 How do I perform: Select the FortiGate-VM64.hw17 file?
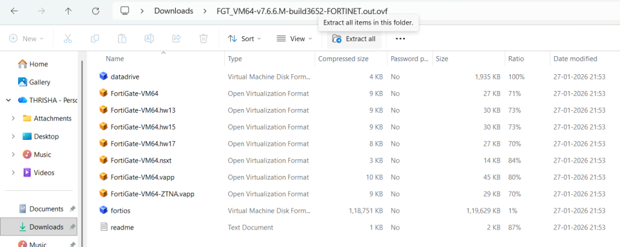click(143, 144)
